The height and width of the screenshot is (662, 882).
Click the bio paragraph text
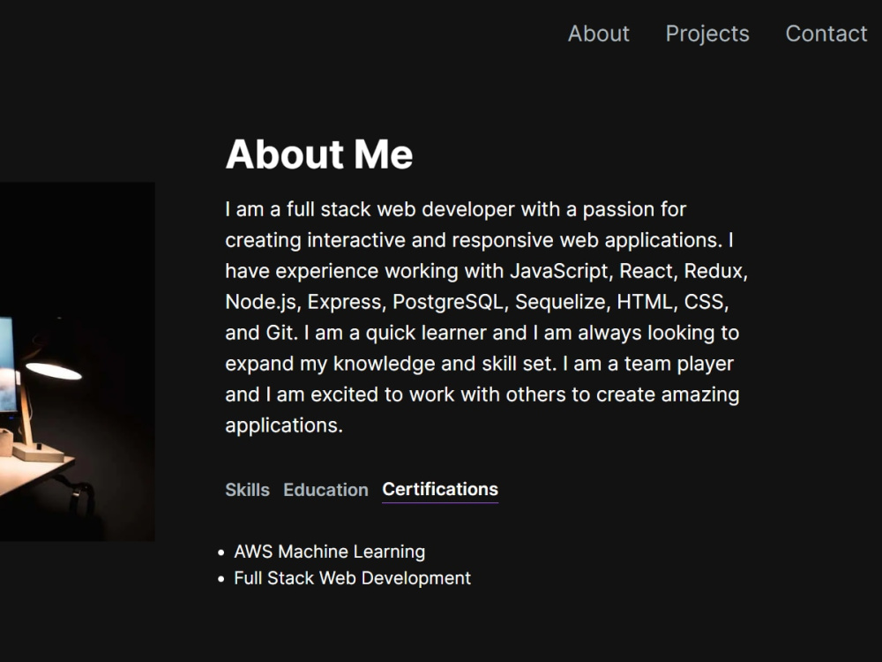485,318
